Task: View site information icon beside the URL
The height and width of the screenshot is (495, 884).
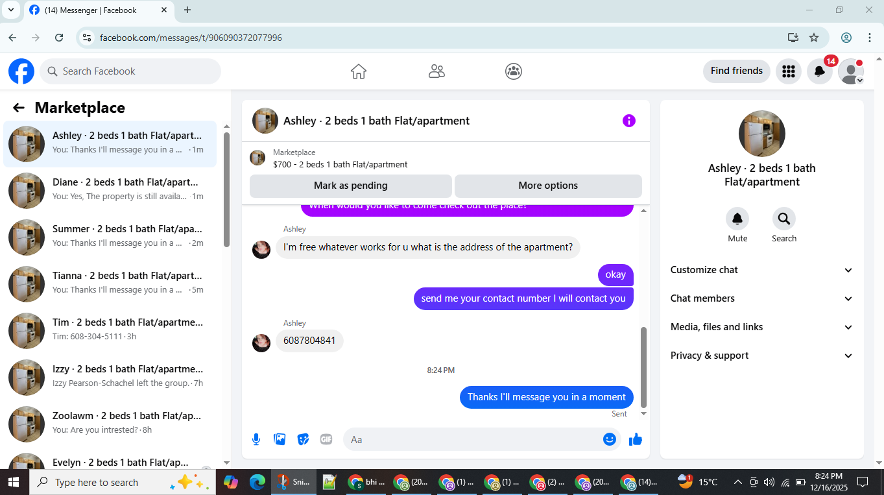Action: coord(88,38)
